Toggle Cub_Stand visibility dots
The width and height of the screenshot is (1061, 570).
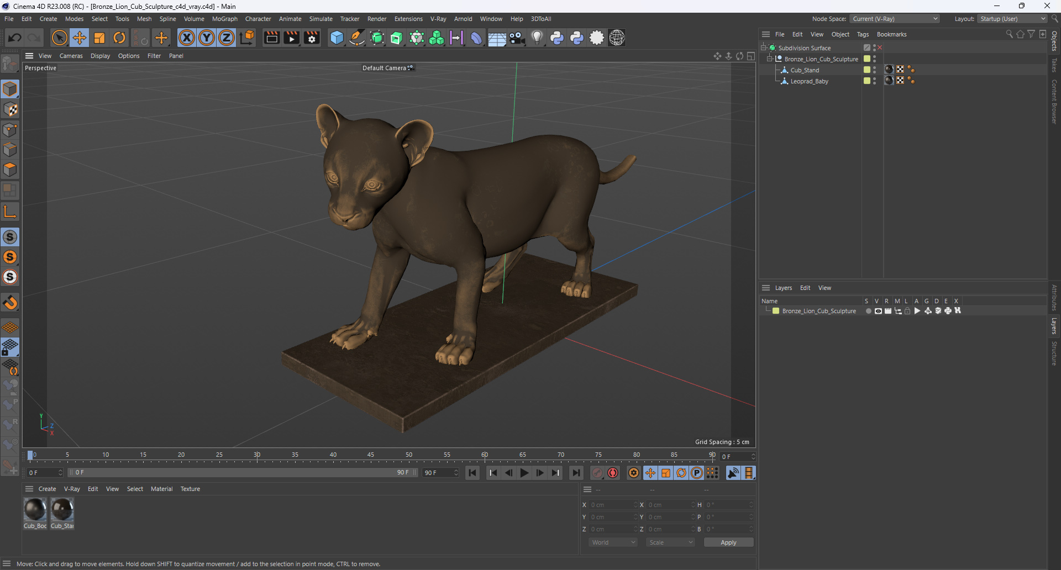(874, 70)
